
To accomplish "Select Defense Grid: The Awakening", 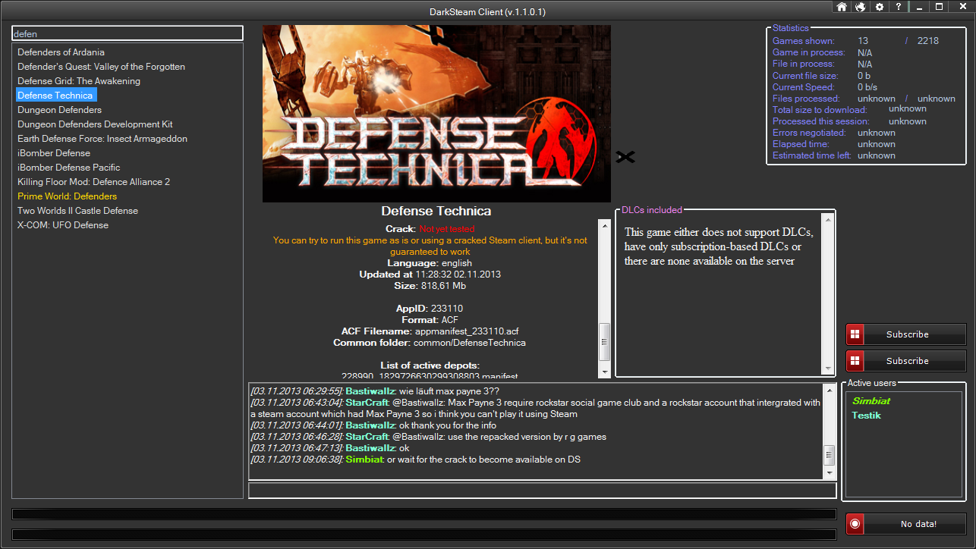I will point(79,81).
